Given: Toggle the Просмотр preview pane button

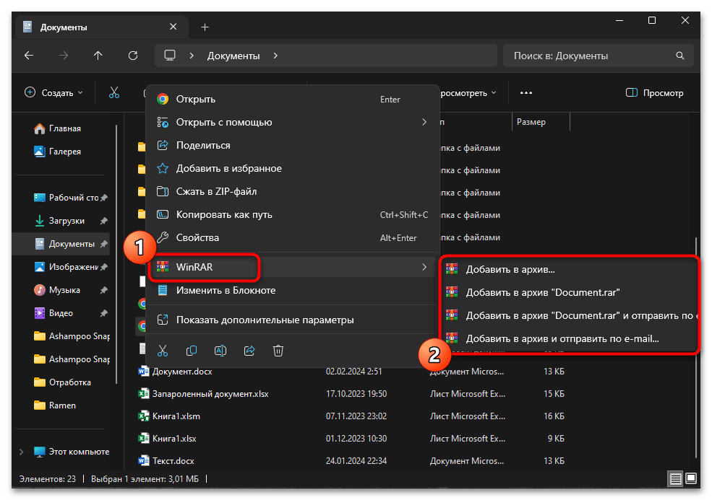Looking at the screenshot, I should pos(654,93).
